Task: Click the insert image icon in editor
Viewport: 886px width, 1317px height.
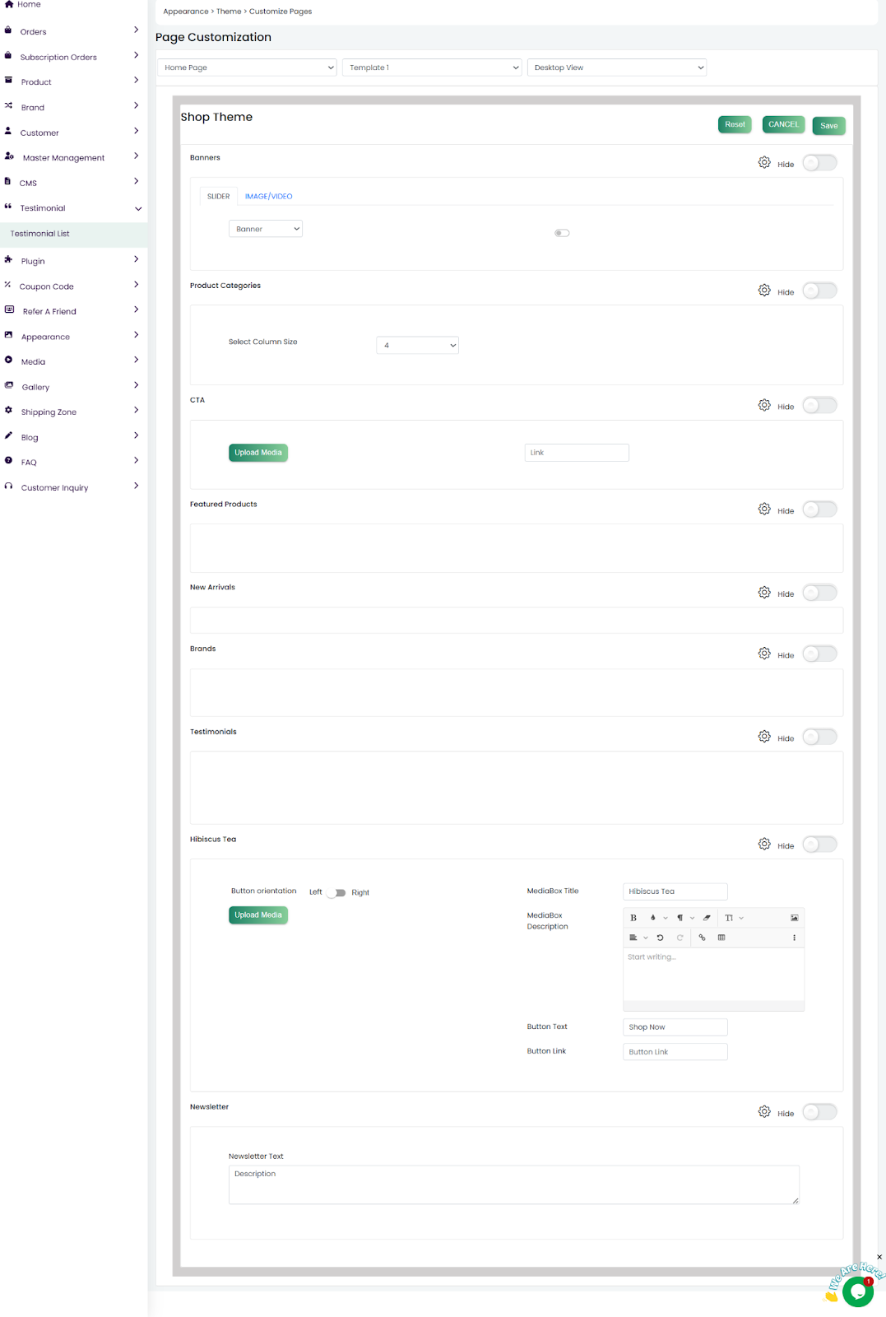Action: [794, 918]
